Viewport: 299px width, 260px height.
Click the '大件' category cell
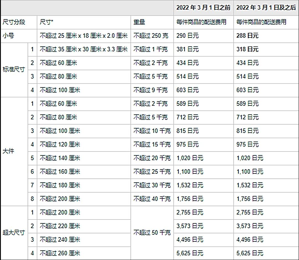(14, 152)
